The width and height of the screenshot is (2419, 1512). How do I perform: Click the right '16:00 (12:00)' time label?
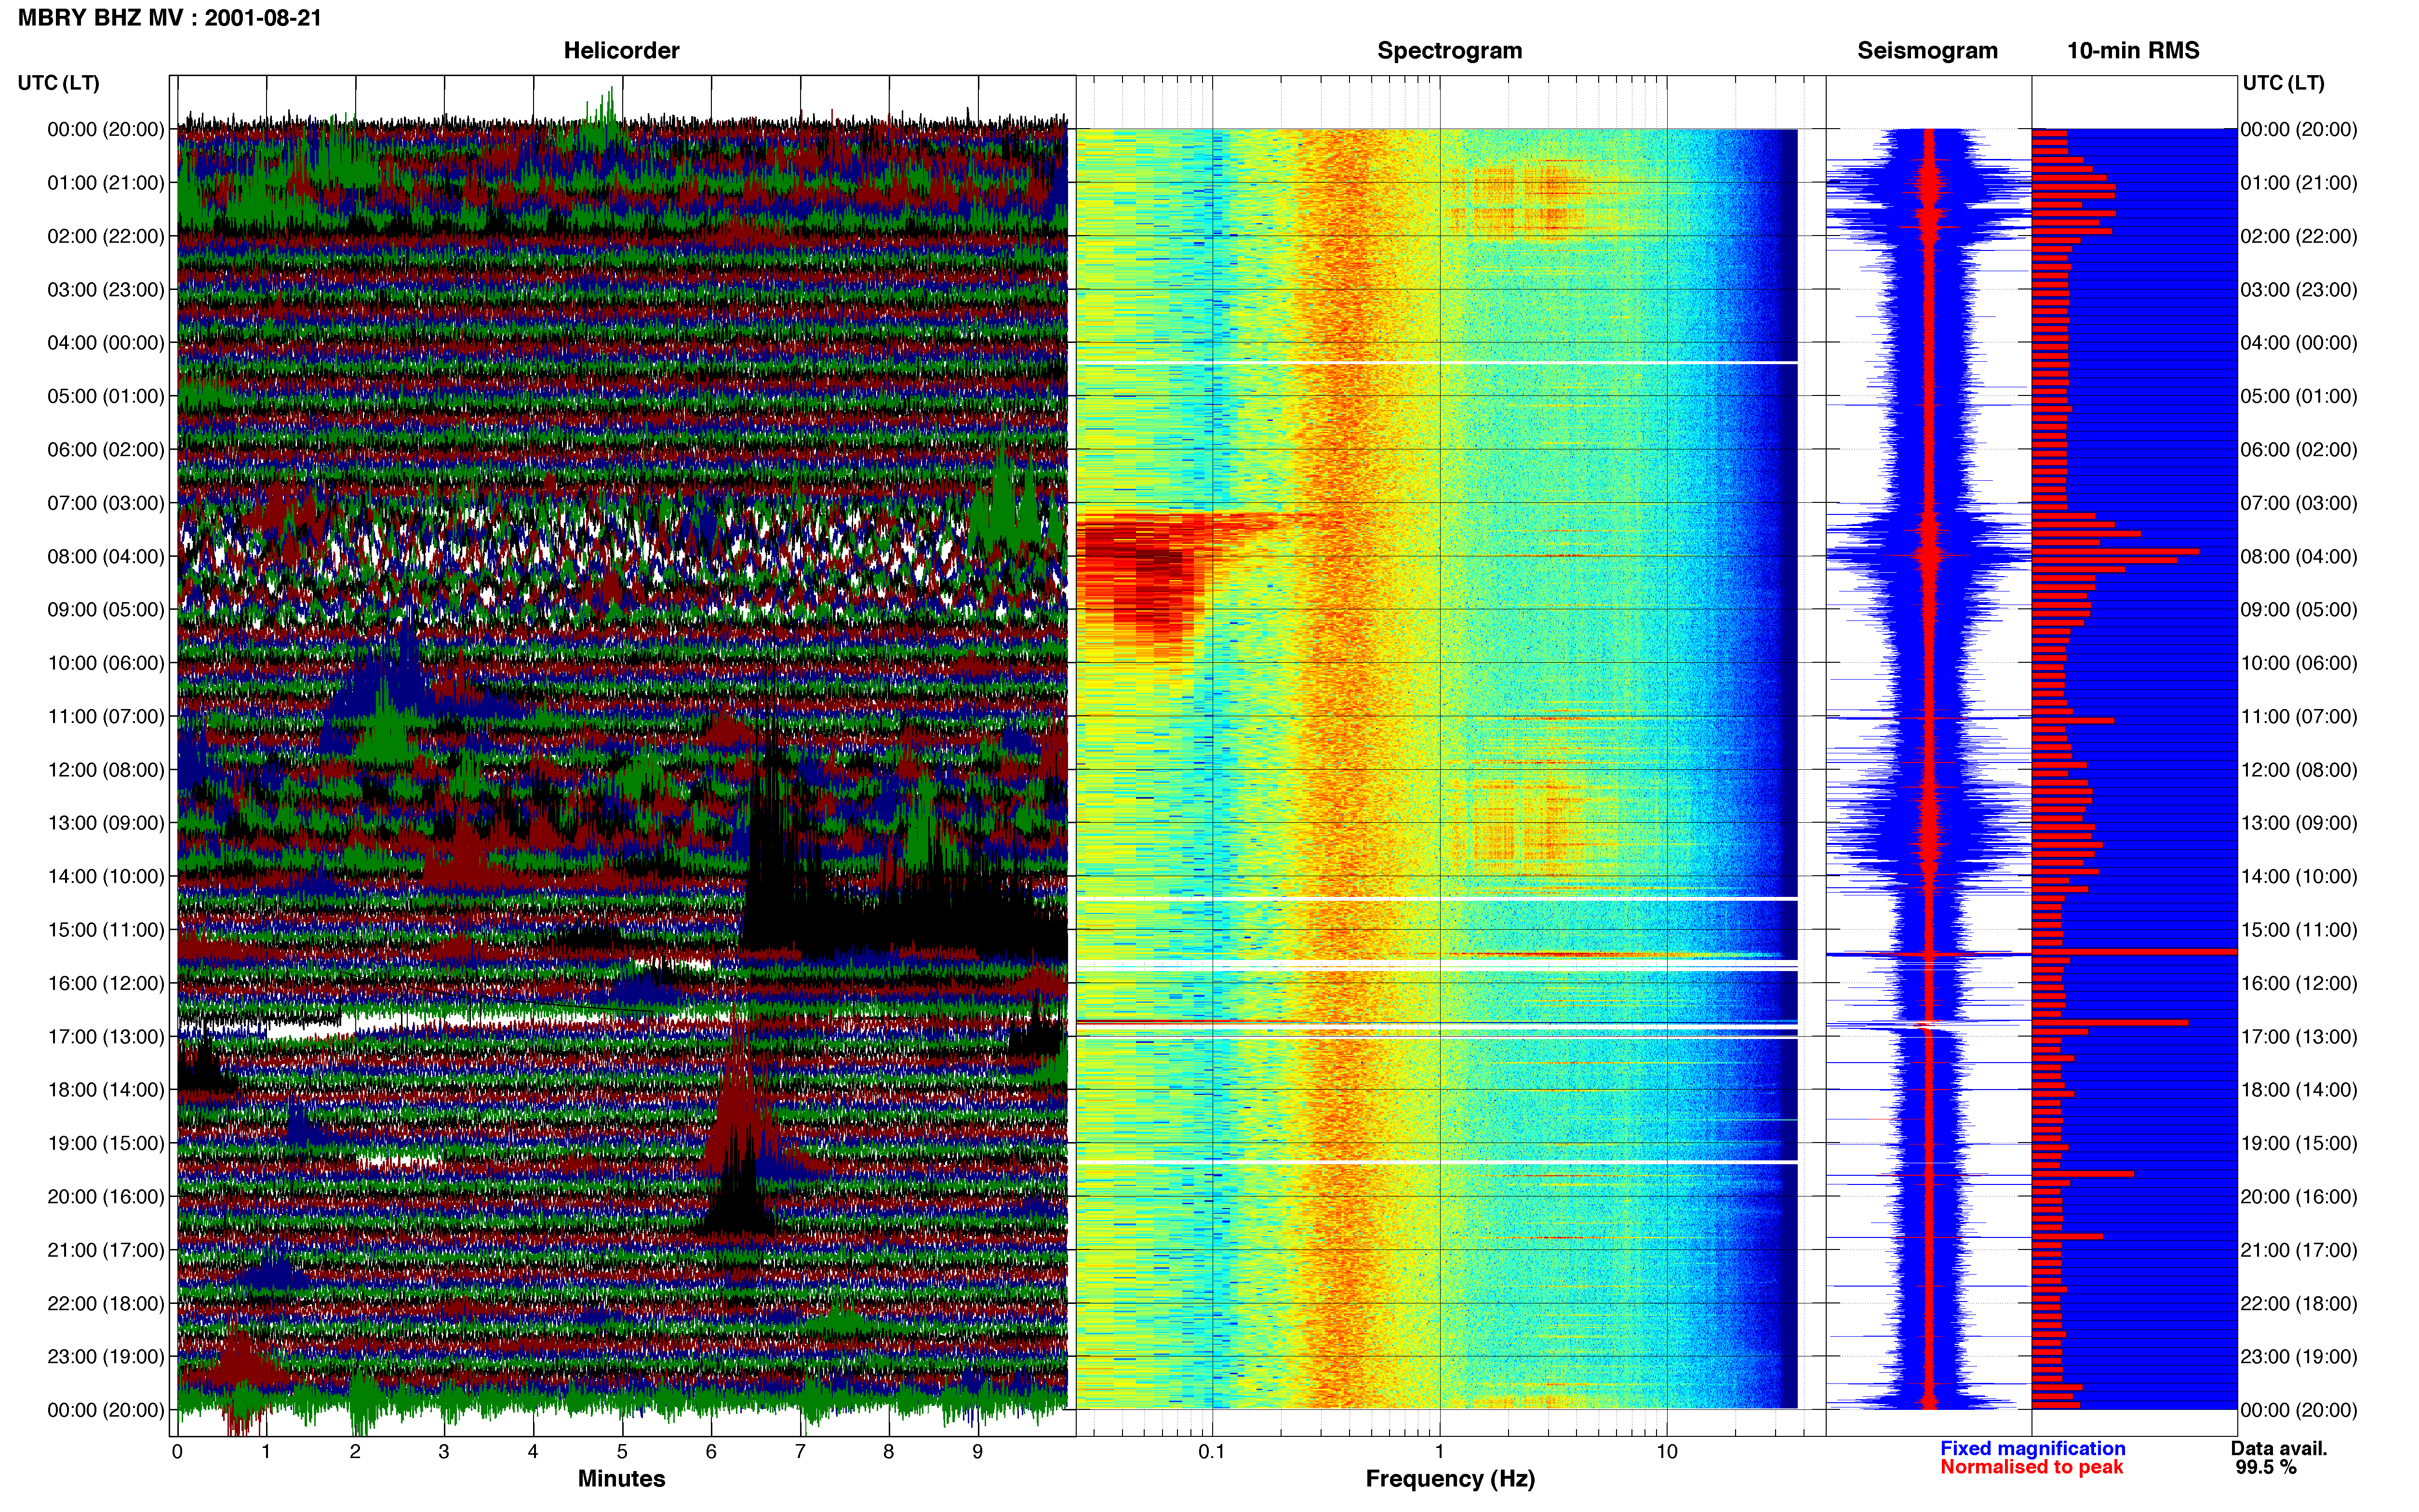(x=2299, y=983)
